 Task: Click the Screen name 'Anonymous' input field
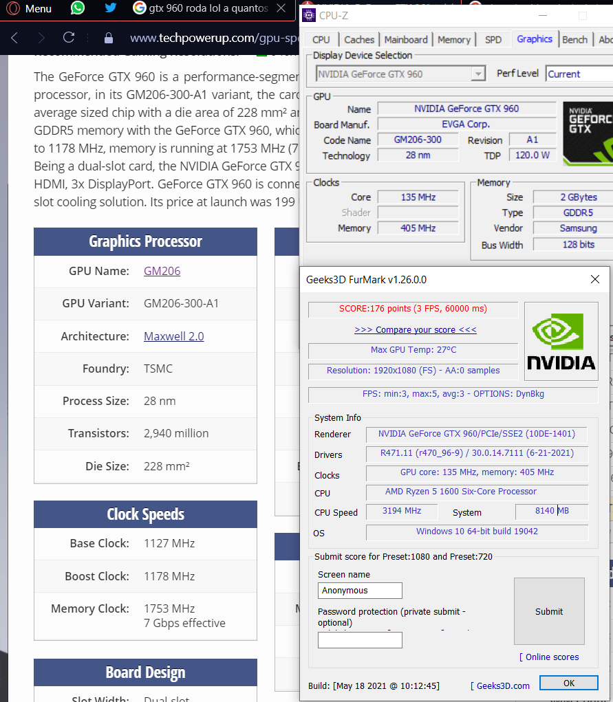(360, 591)
